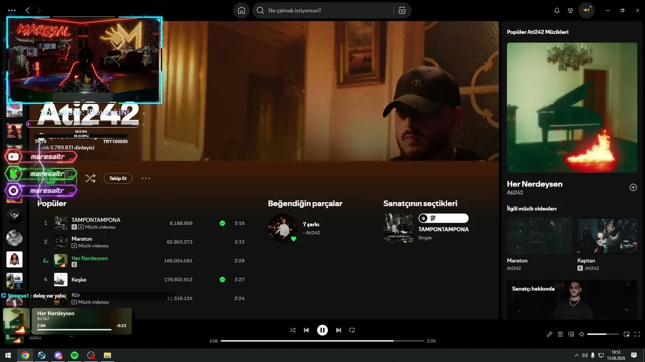Open the notifications bell
Viewport: 645px width, 362px height.
coord(557,11)
